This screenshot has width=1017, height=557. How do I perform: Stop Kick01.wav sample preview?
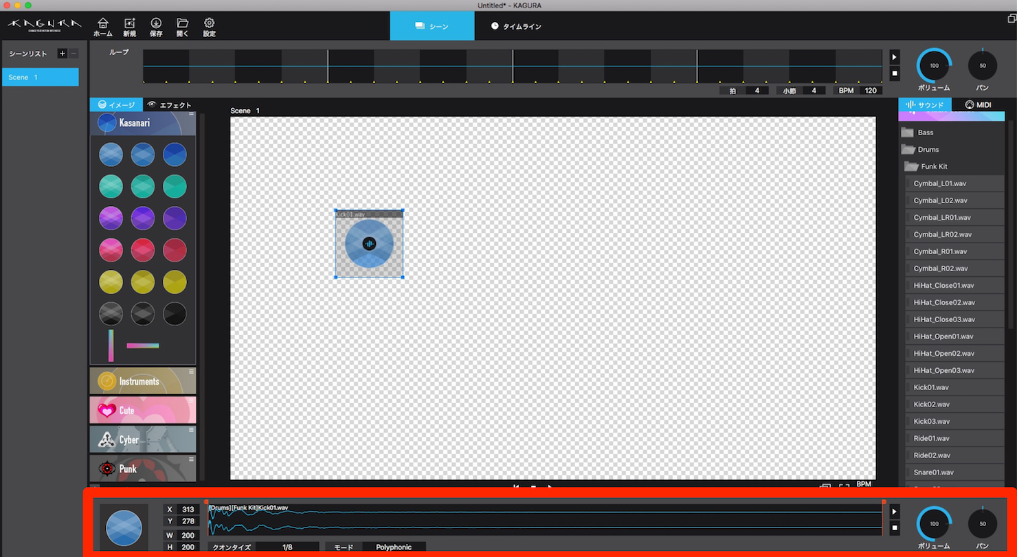894,527
